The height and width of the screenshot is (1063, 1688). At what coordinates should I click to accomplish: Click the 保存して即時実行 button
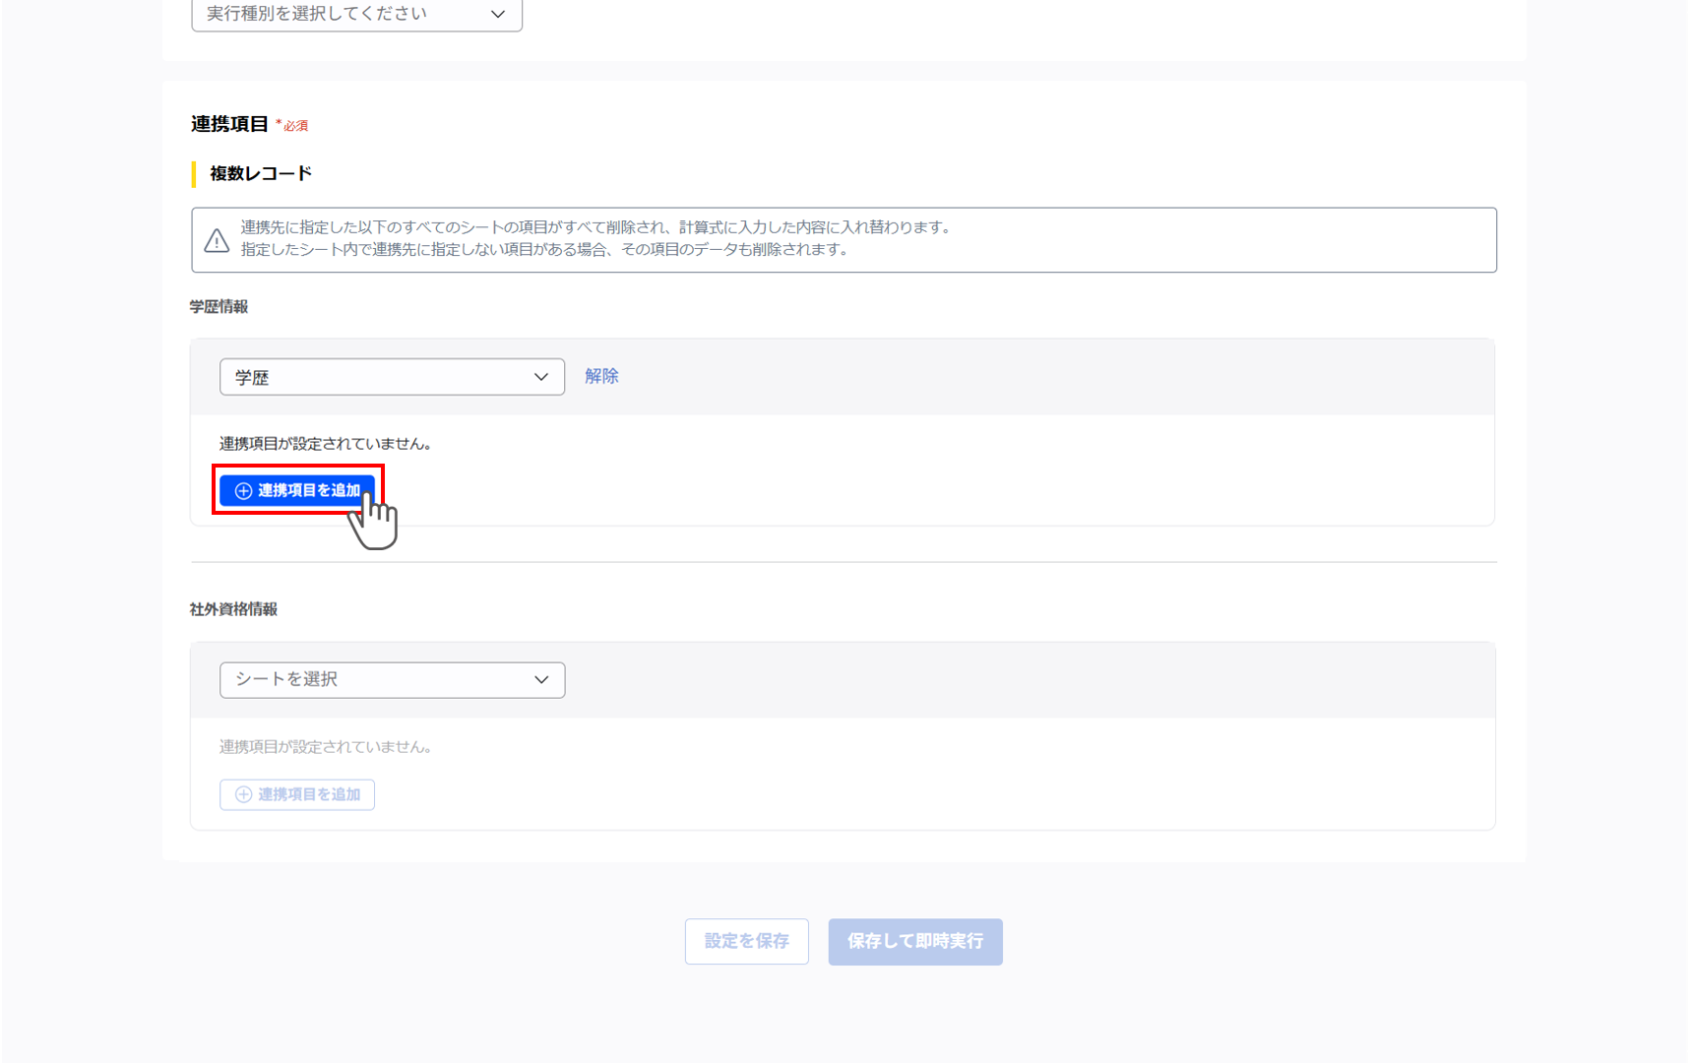tap(914, 941)
